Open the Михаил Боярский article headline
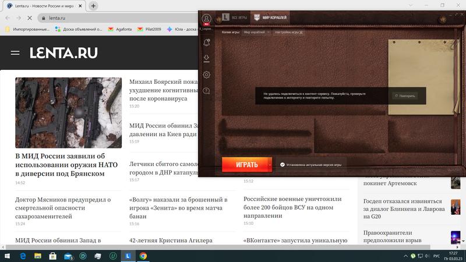This screenshot has width=466, height=262. tap(164, 90)
